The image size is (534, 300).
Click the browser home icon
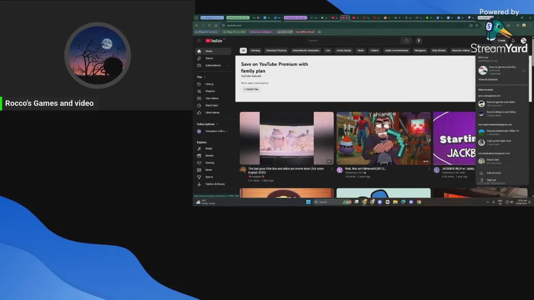(216, 25)
